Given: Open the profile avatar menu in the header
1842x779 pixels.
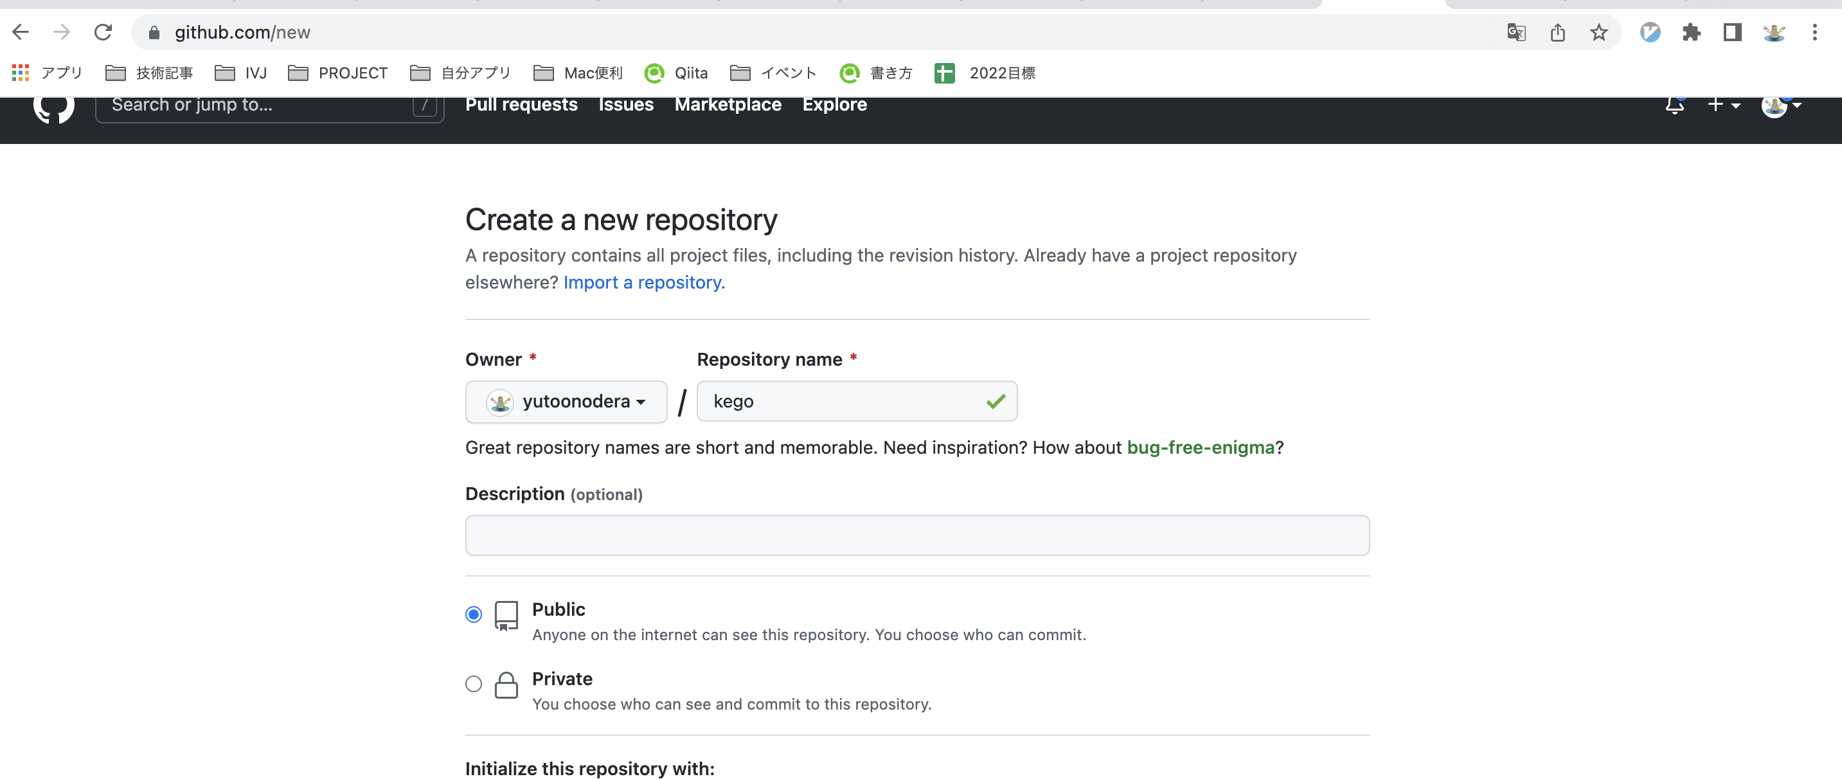Looking at the screenshot, I should pyautogui.click(x=1780, y=105).
